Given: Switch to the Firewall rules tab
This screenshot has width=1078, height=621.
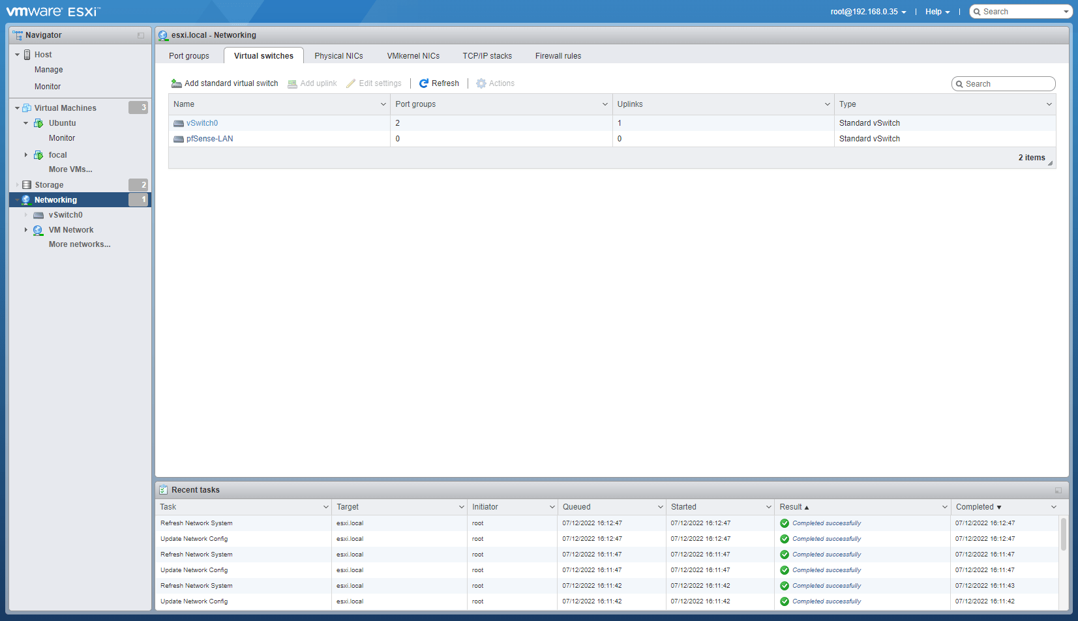Looking at the screenshot, I should coord(558,56).
